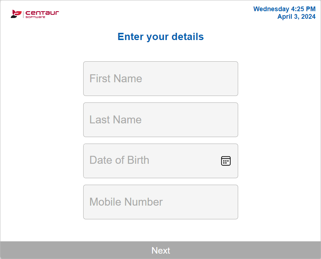Click the "Enter your details" heading
Image resolution: width=321 pixels, height=259 pixels.
click(161, 37)
